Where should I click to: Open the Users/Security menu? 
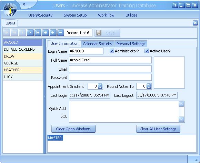tap(40, 15)
